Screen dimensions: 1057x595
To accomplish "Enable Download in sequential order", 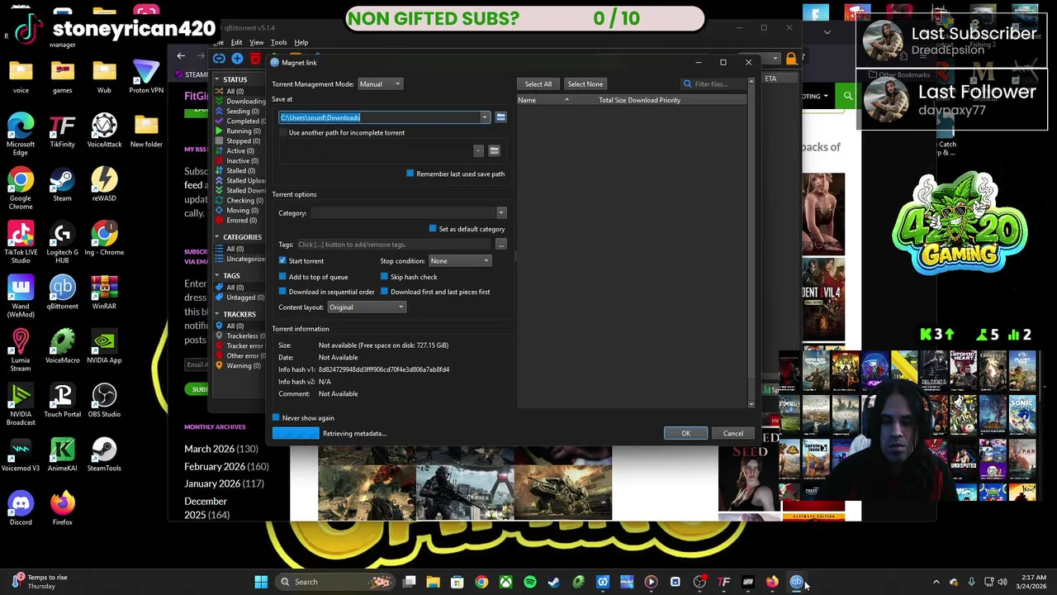I will click(282, 292).
